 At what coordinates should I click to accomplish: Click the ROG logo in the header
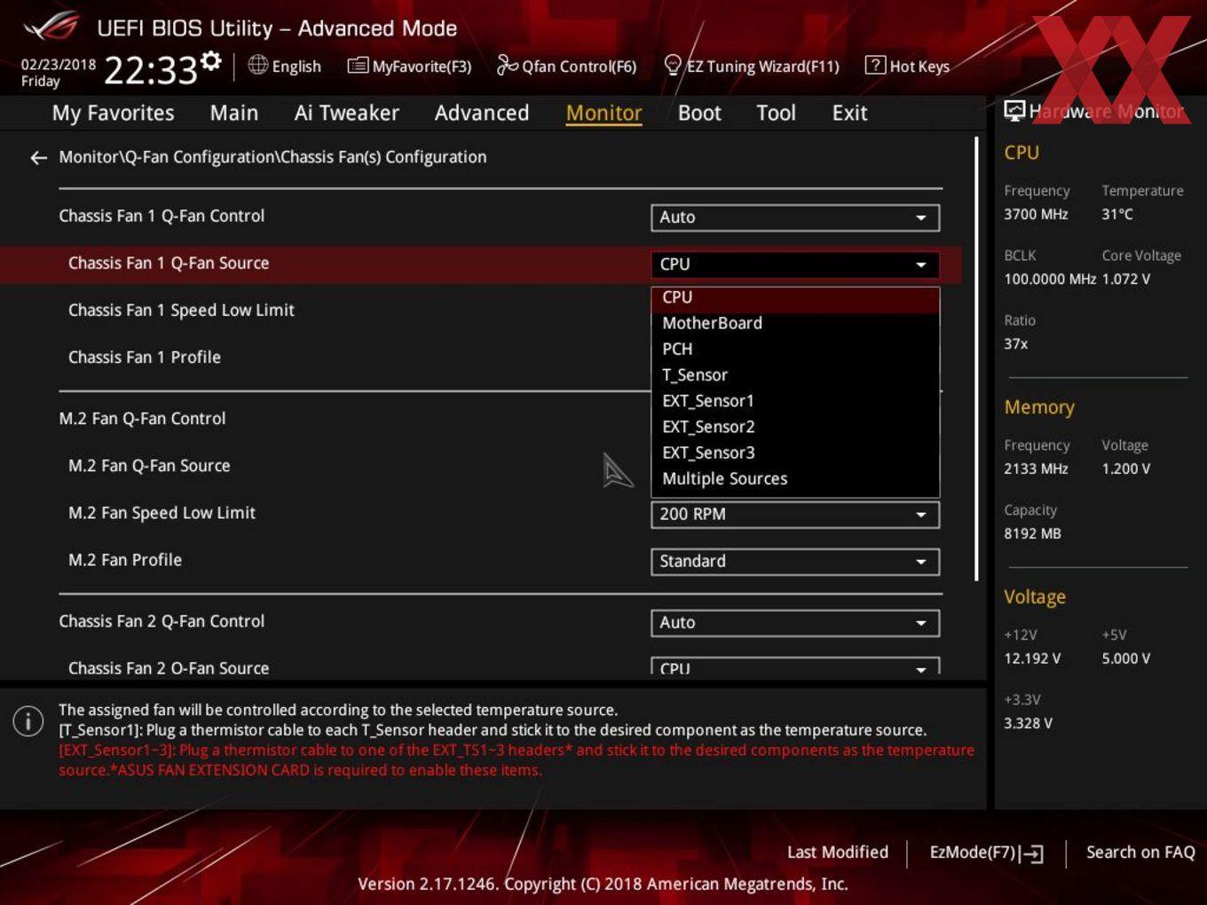pos(51,28)
